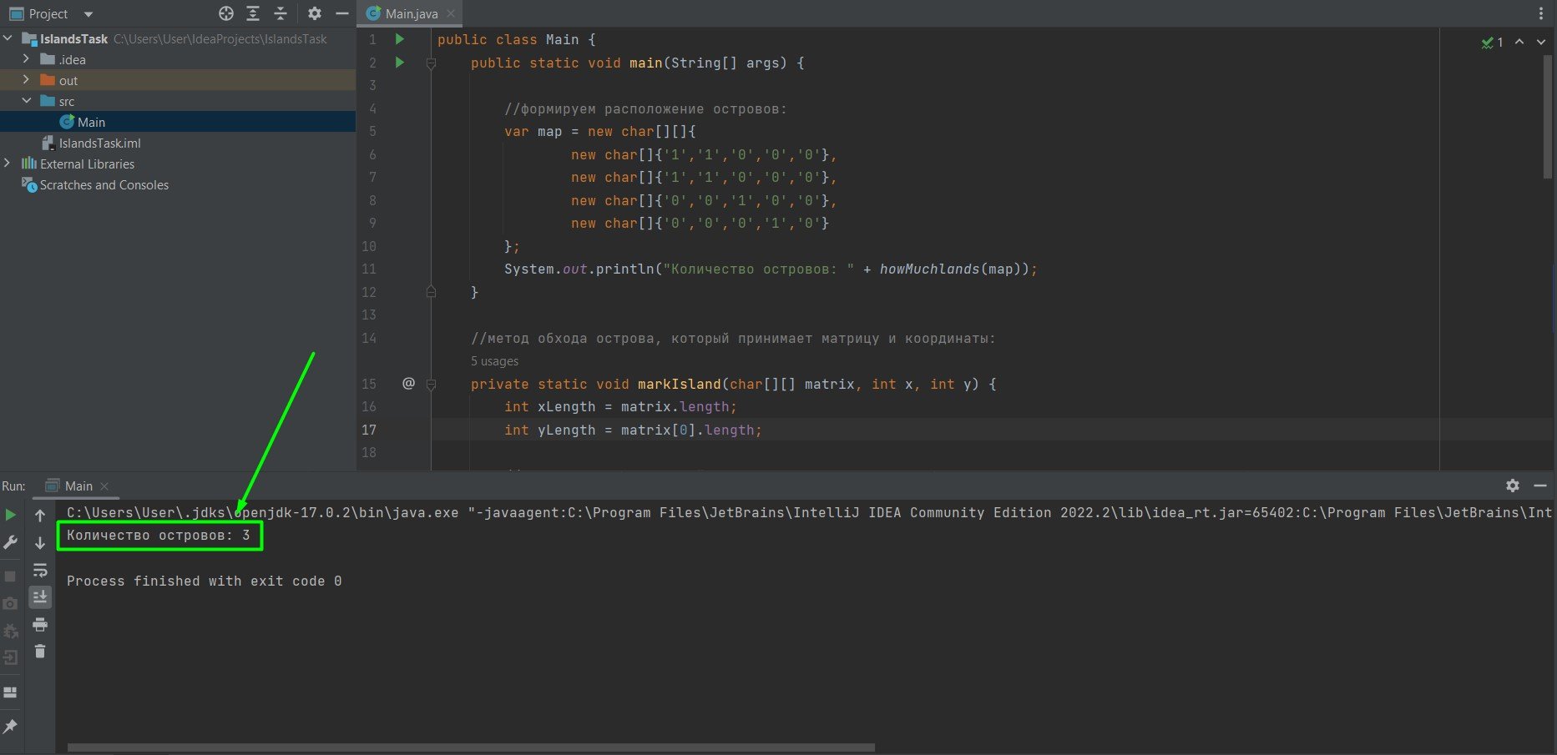1557x755 pixels.
Task: Select the Main class in project tree
Action: pyautogui.click(x=83, y=122)
